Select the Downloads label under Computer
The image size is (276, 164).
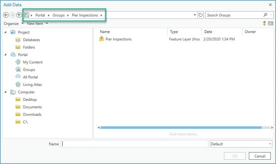[32, 114]
